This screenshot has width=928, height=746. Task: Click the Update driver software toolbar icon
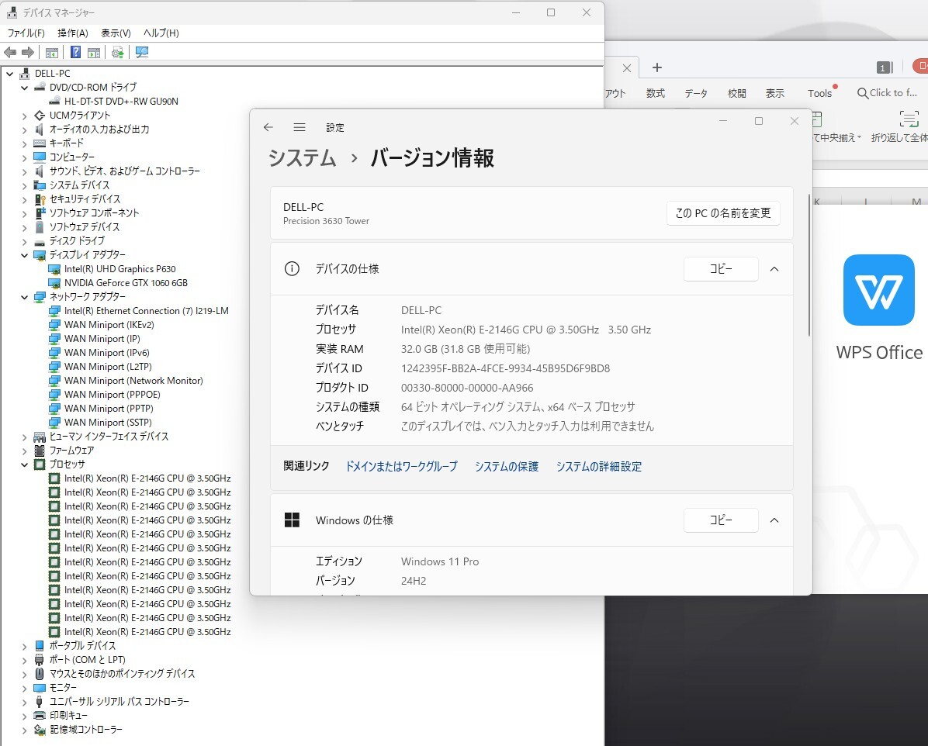118,52
